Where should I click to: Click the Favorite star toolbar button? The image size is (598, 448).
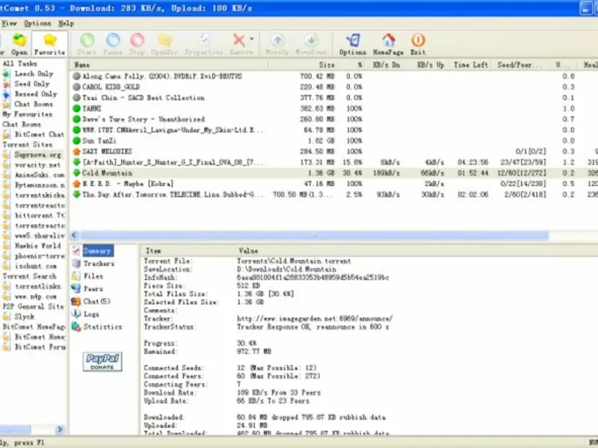pos(49,44)
